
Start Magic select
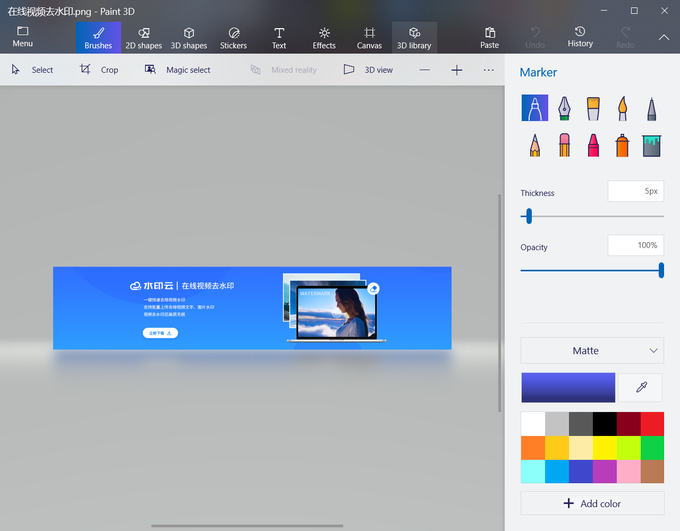click(177, 70)
